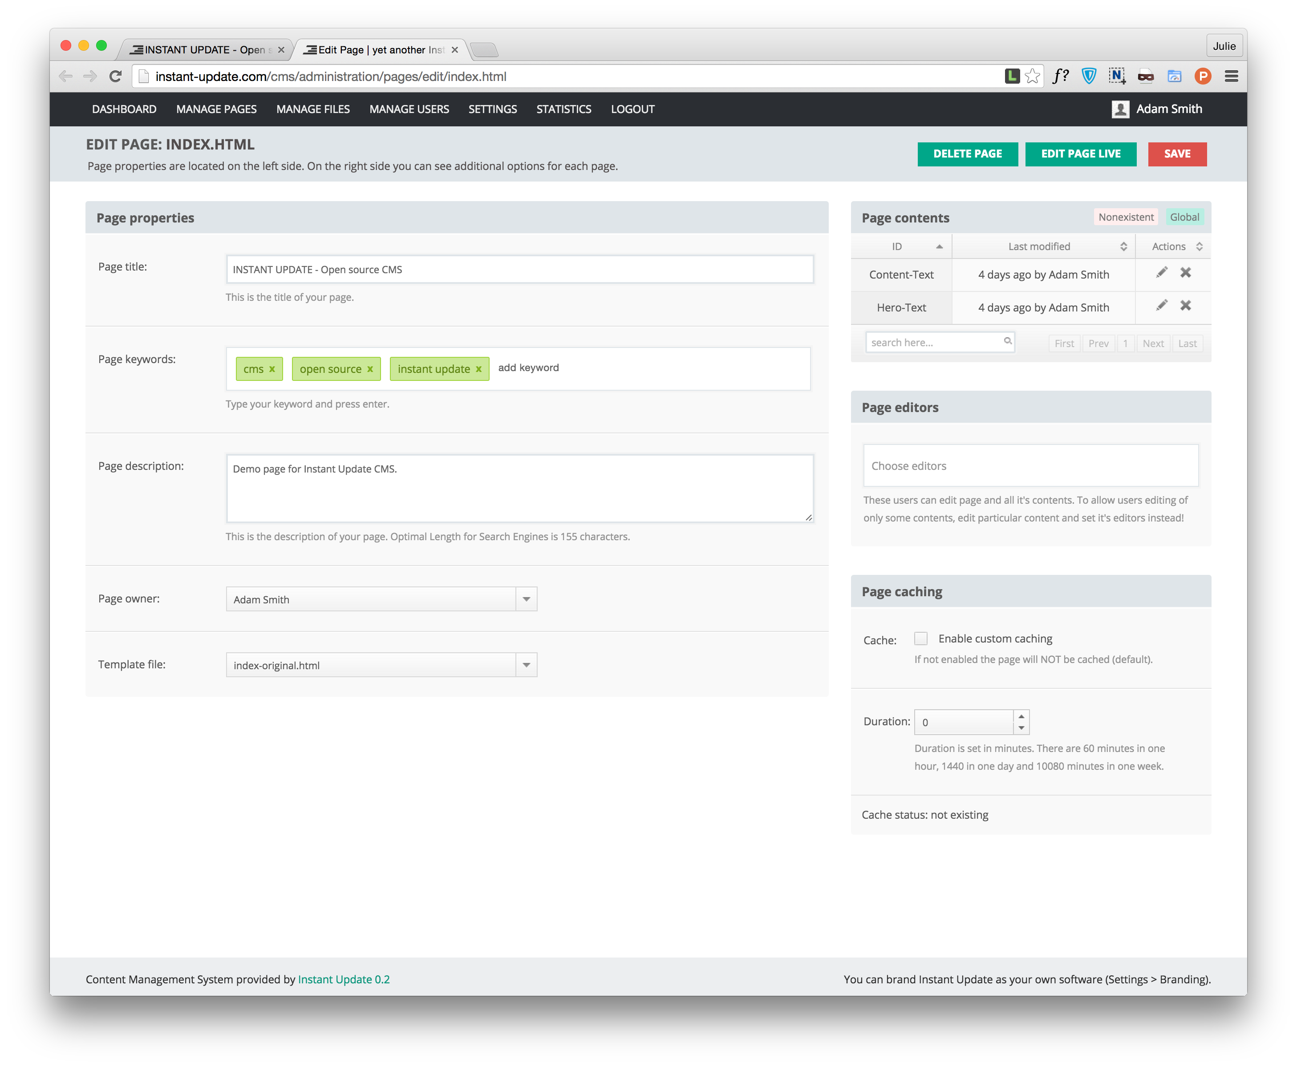Image resolution: width=1297 pixels, height=1067 pixels.
Task: Toggle the Nonexistent filter badge
Action: point(1126,217)
